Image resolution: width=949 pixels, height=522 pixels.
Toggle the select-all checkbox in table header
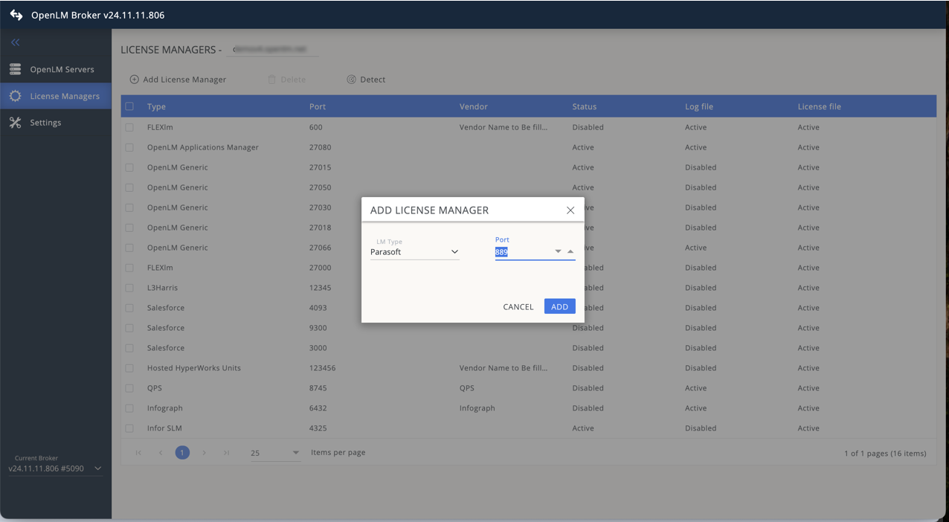click(x=129, y=106)
